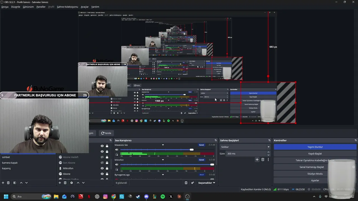
Task: Unlock the Mikrofon source
Action: pyautogui.click(x=107, y=168)
